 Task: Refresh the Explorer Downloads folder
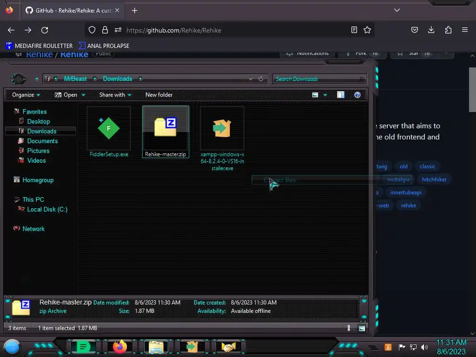[x=261, y=79]
